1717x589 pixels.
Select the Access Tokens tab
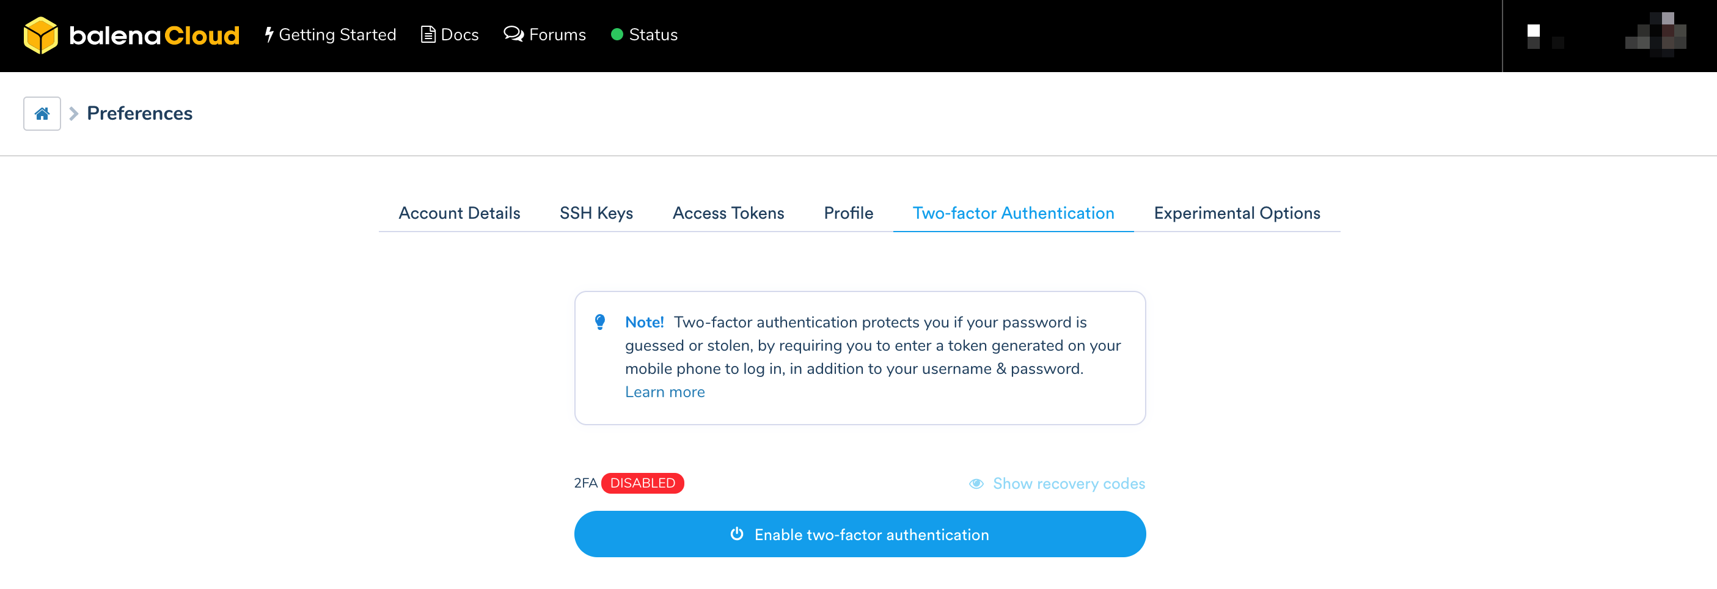(728, 213)
